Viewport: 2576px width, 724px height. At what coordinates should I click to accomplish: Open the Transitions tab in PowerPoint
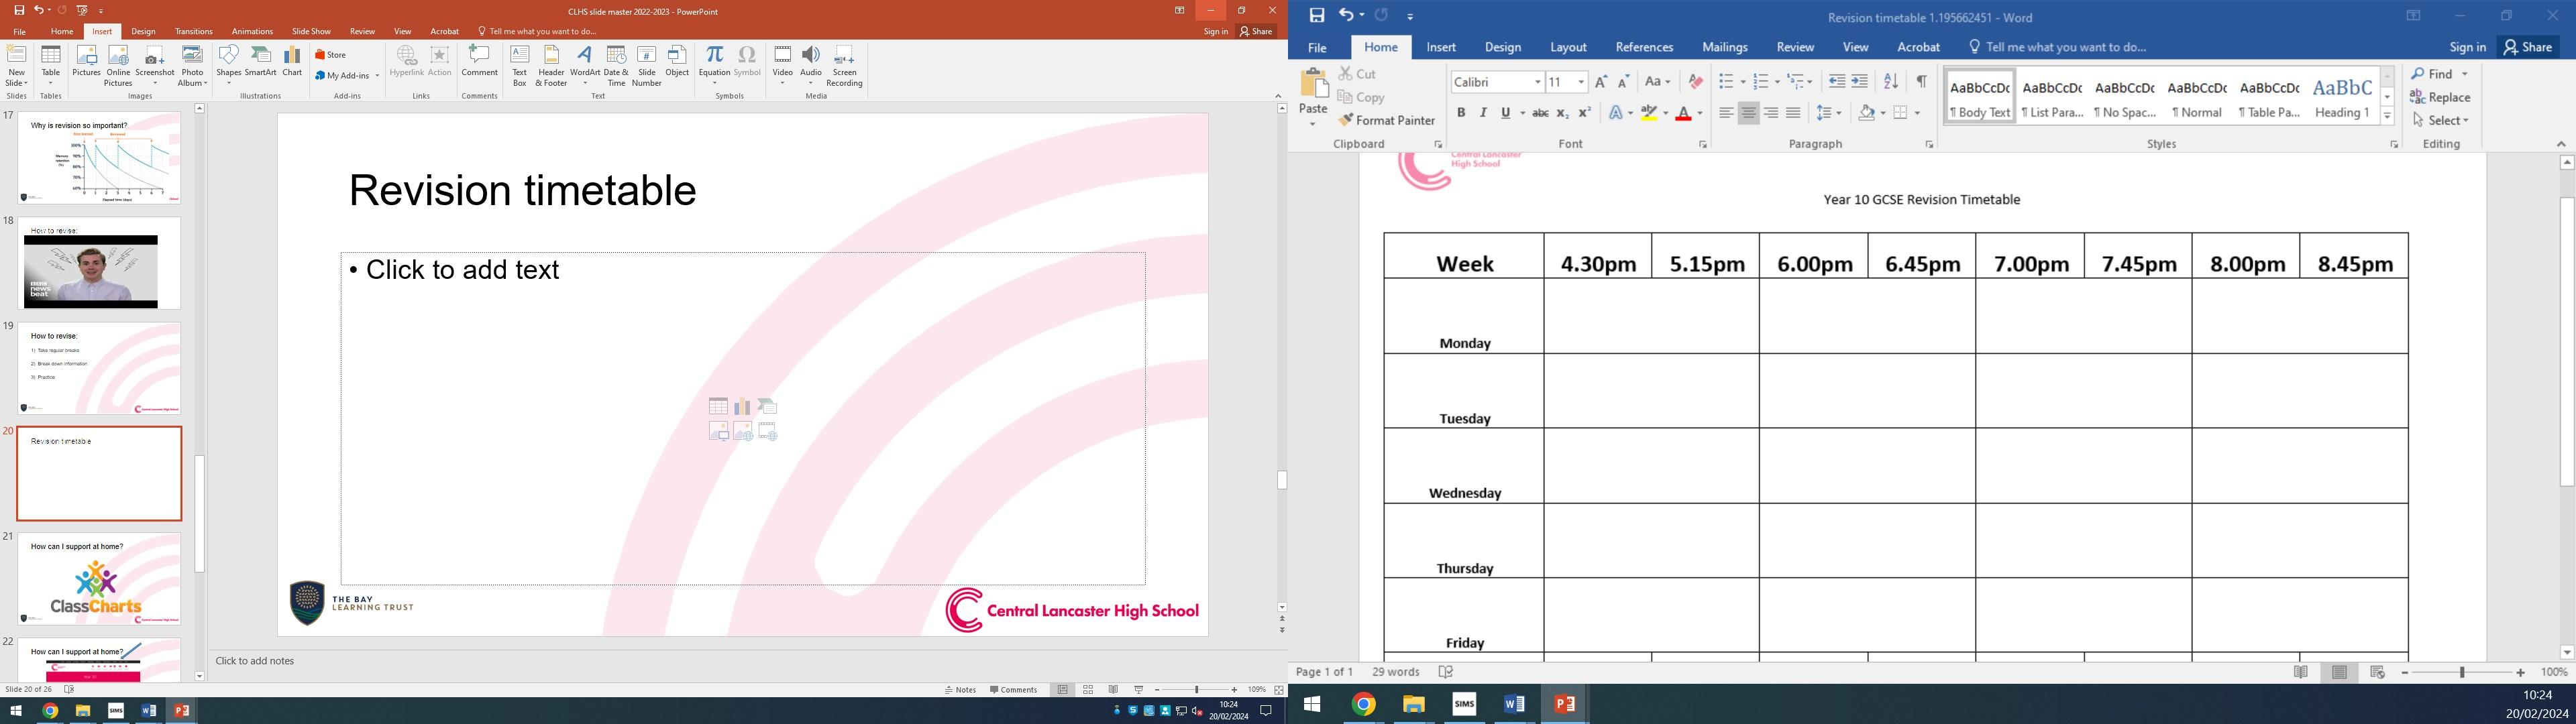tap(194, 32)
